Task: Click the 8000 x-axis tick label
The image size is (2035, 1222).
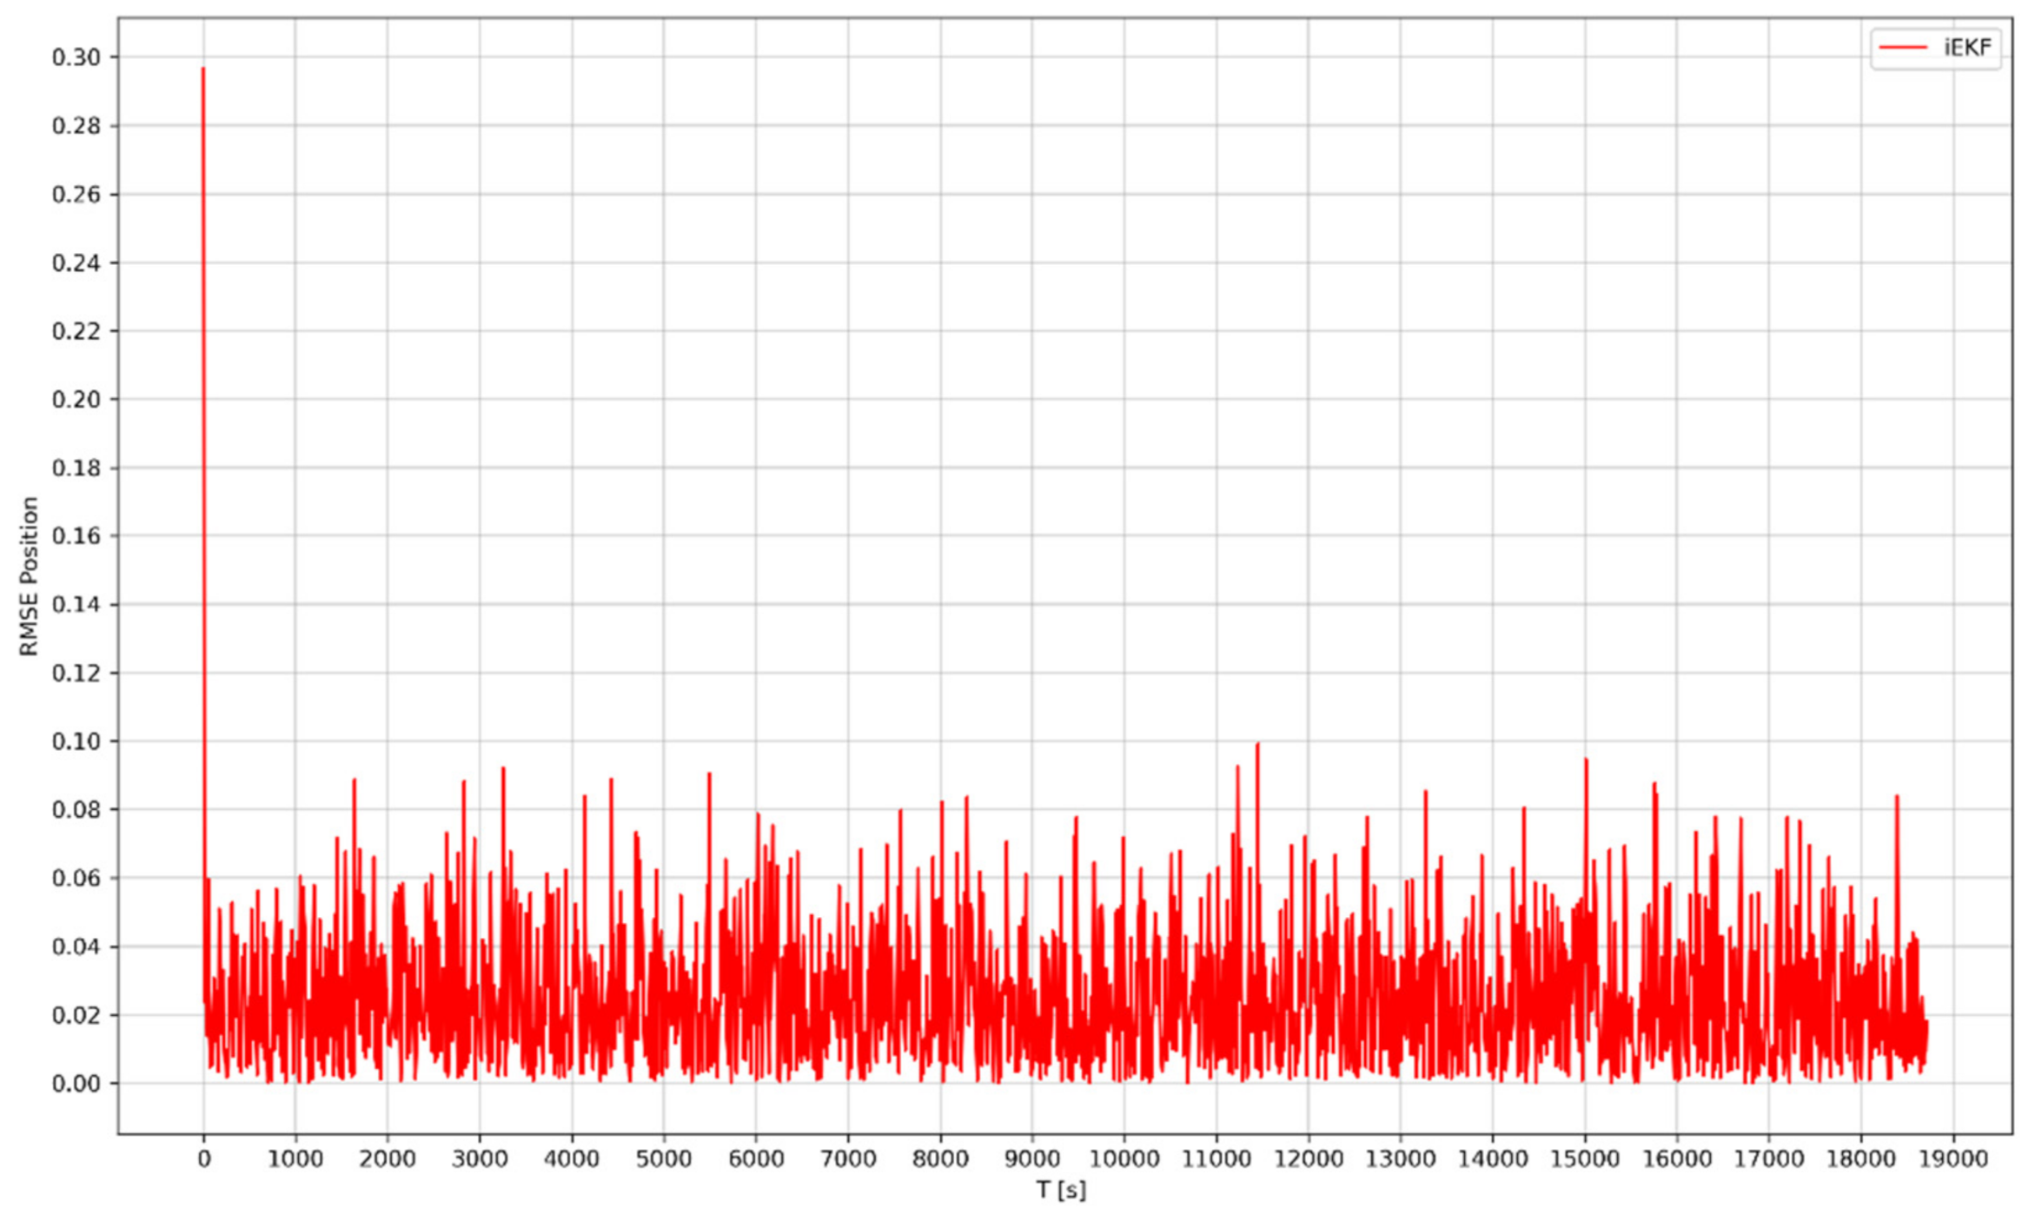Action: [939, 1159]
